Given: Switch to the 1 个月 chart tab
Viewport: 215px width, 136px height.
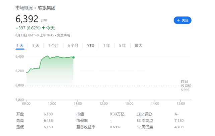Looking at the screenshot, I should coord(54,45).
